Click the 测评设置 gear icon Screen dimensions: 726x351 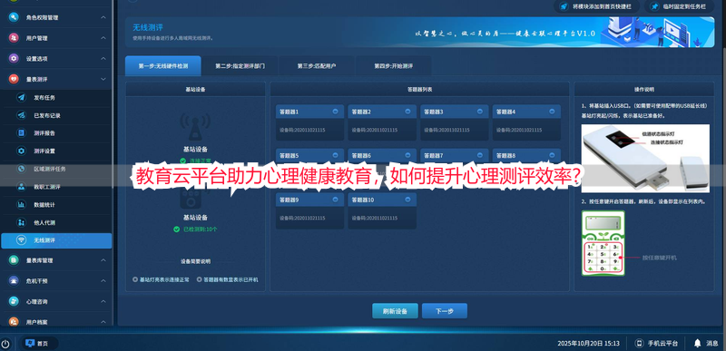coord(21,151)
